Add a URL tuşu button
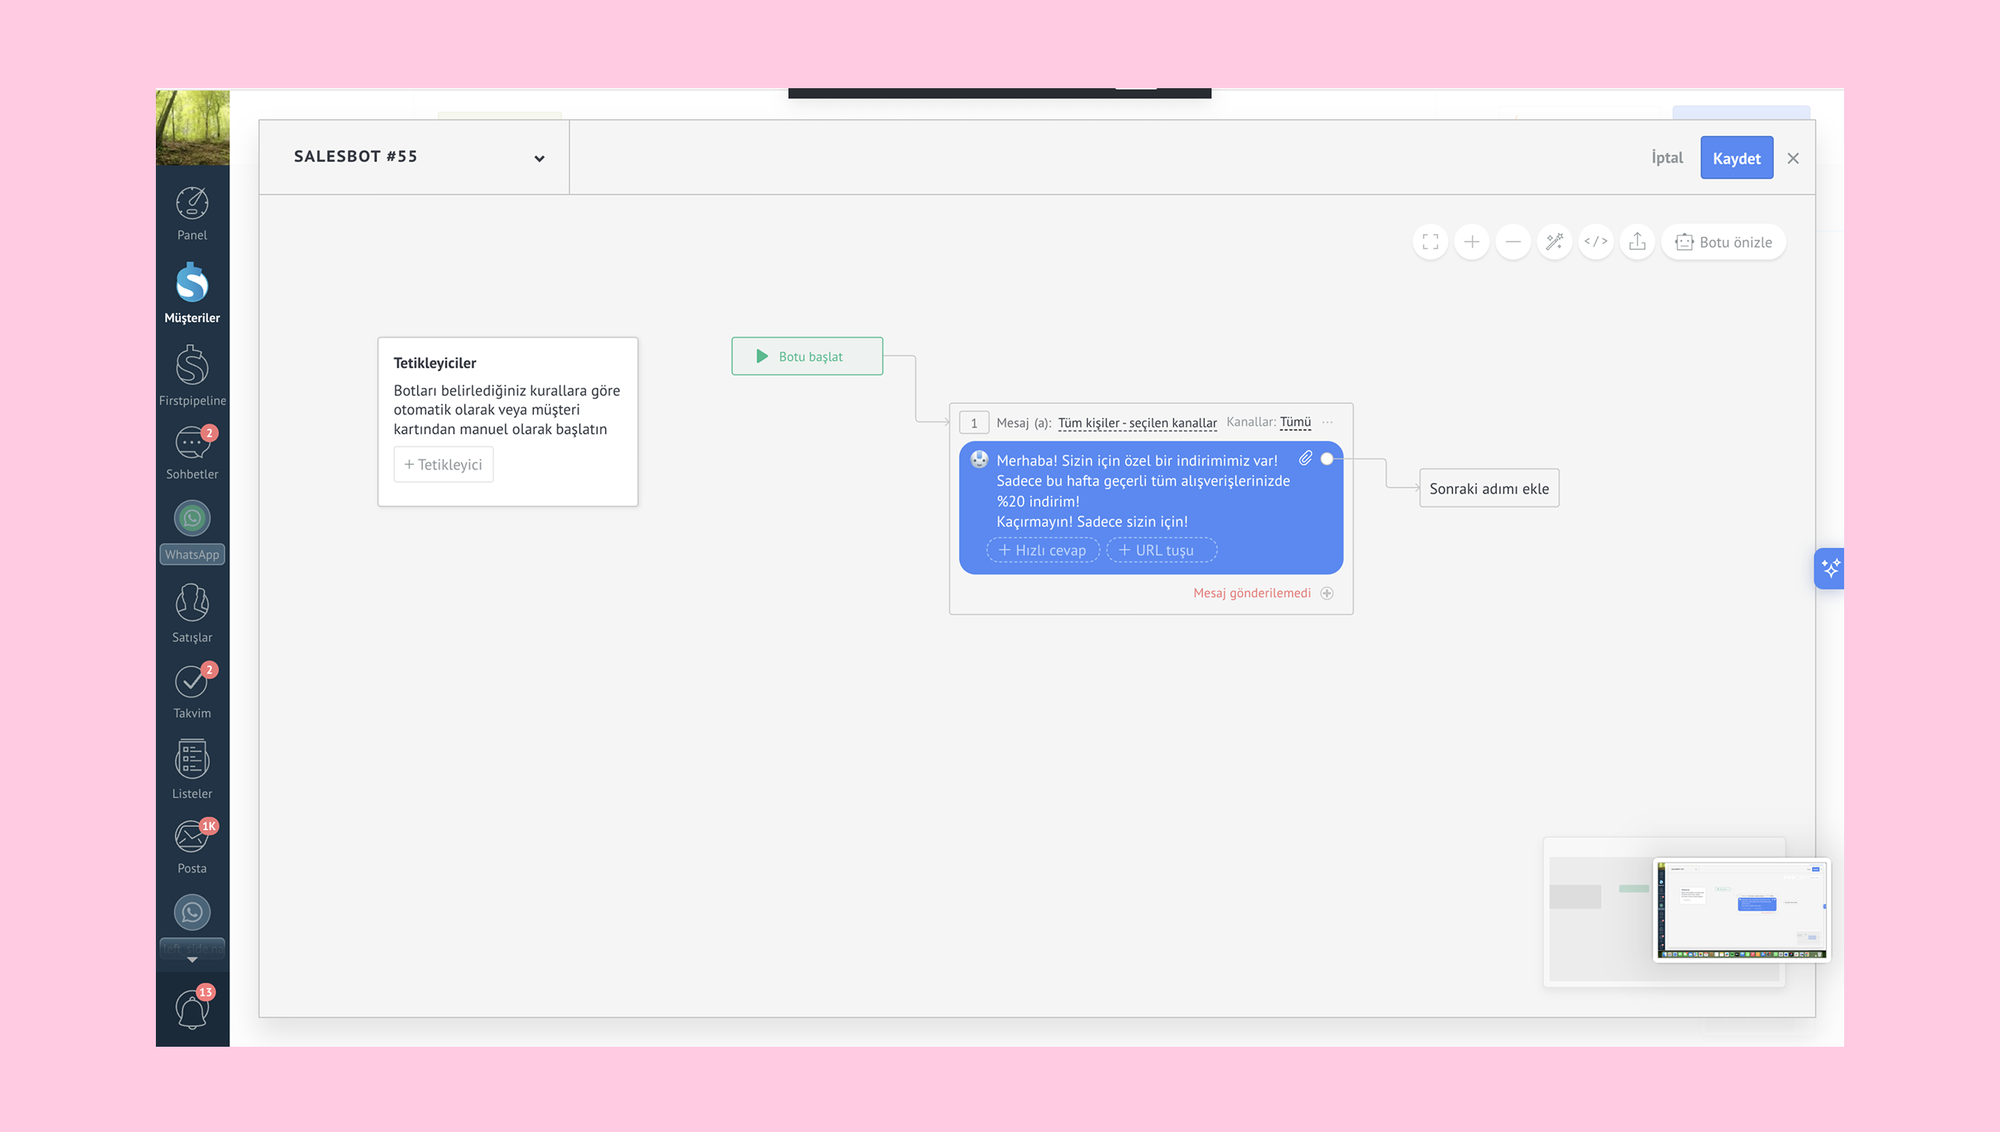 [1161, 550]
